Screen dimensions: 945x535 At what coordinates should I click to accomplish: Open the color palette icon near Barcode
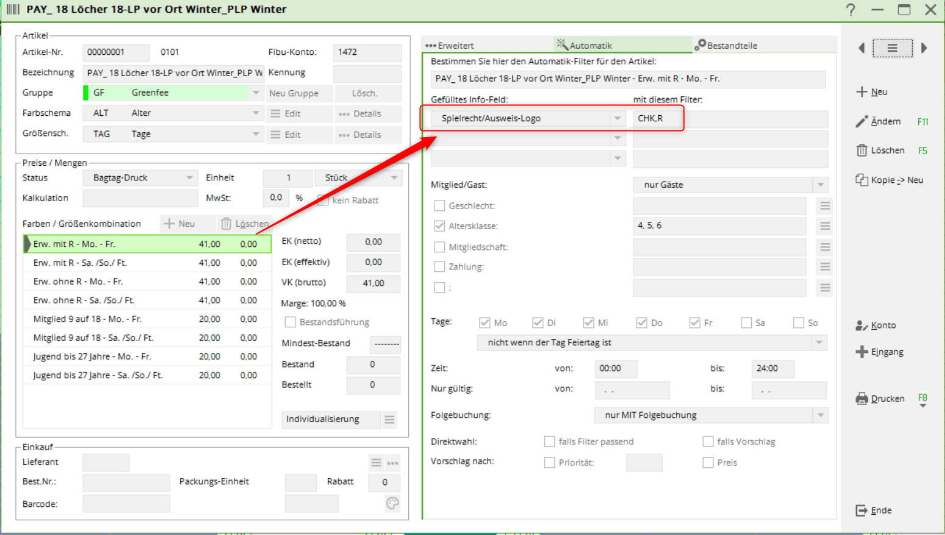pos(392,503)
